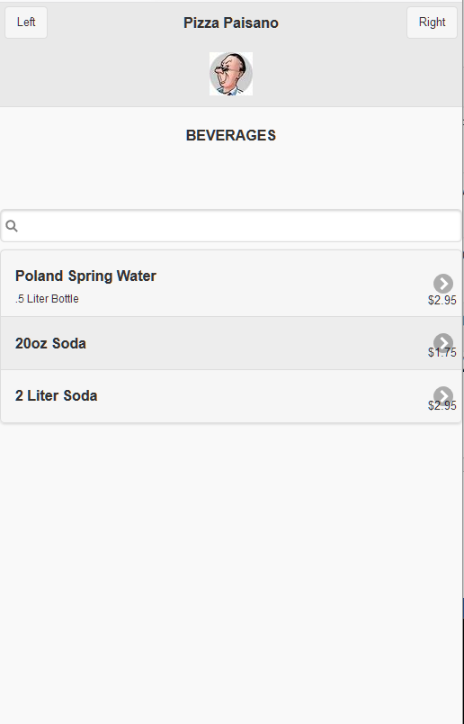This screenshot has height=724, width=464.
Task: Click the BEVERAGES category heading
Action: point(231,135)
